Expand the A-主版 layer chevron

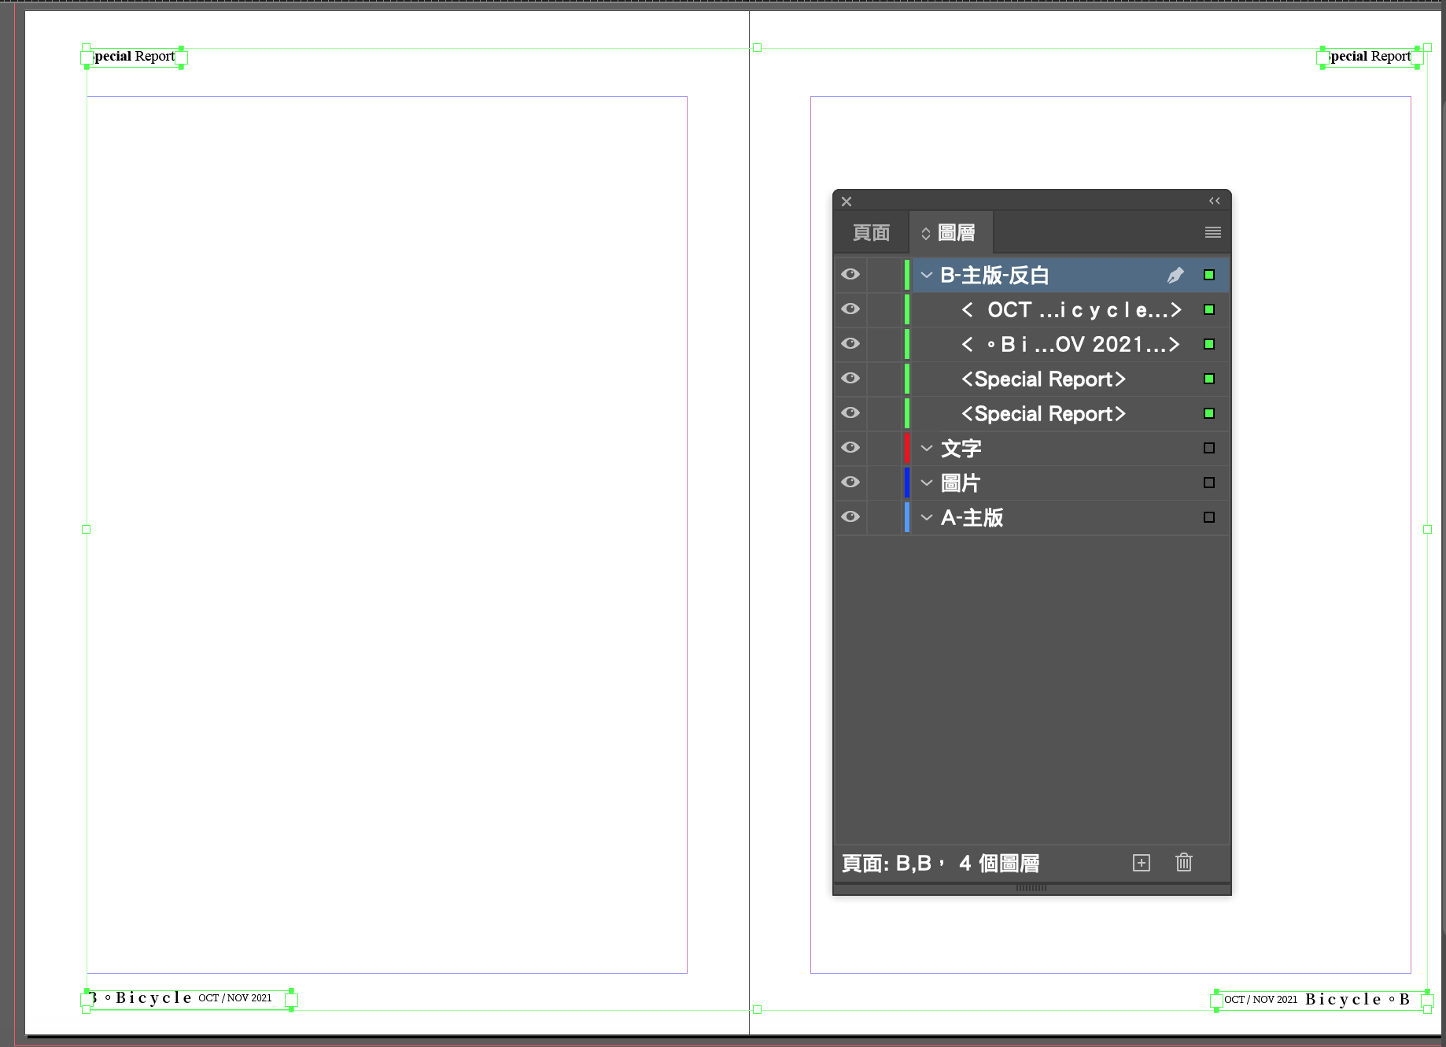click(927, 518)
